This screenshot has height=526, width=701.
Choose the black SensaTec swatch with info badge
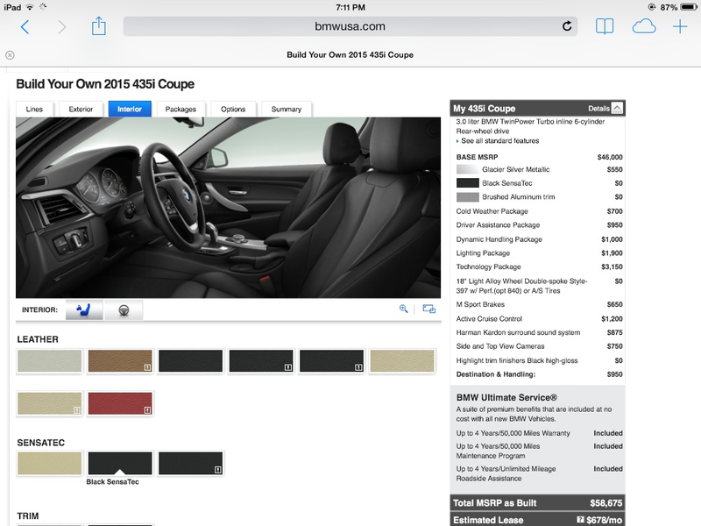pos(190,463)
